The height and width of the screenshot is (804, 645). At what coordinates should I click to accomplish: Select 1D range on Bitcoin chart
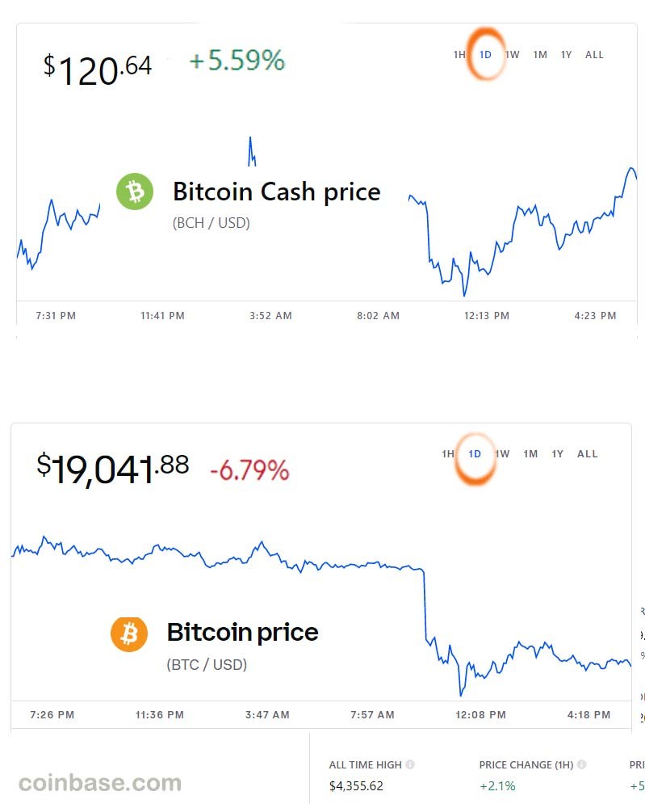[x=475, y=454]
